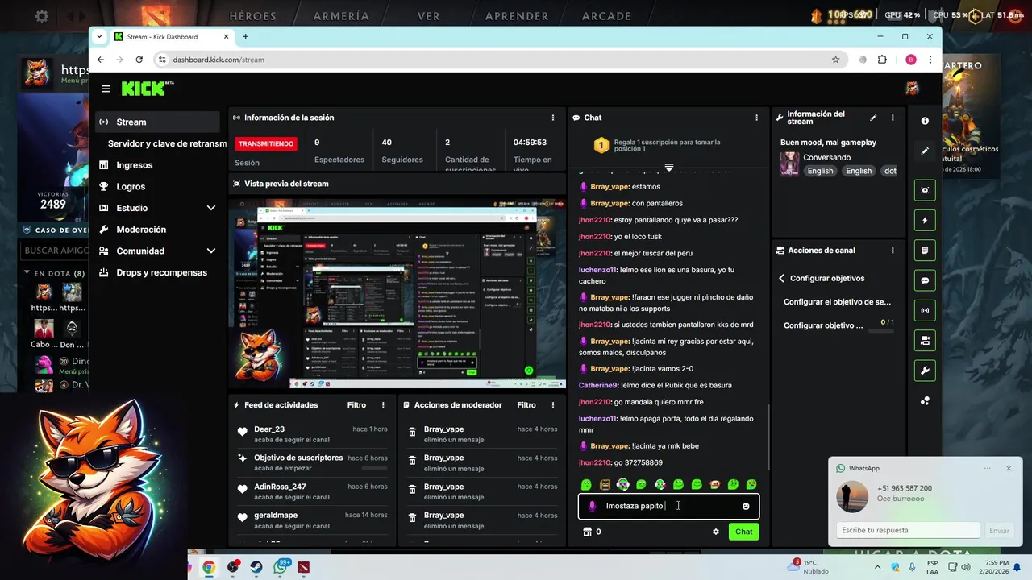Click WhatsApp reply field Escribe tu respuesta
Screen dimensions: 1032x580
click(x=908, y=530)
